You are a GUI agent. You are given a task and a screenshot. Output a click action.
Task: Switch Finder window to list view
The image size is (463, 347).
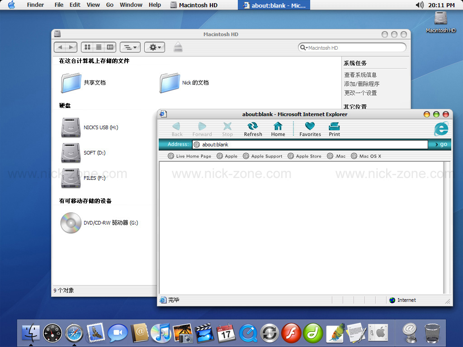click(99, 47)
